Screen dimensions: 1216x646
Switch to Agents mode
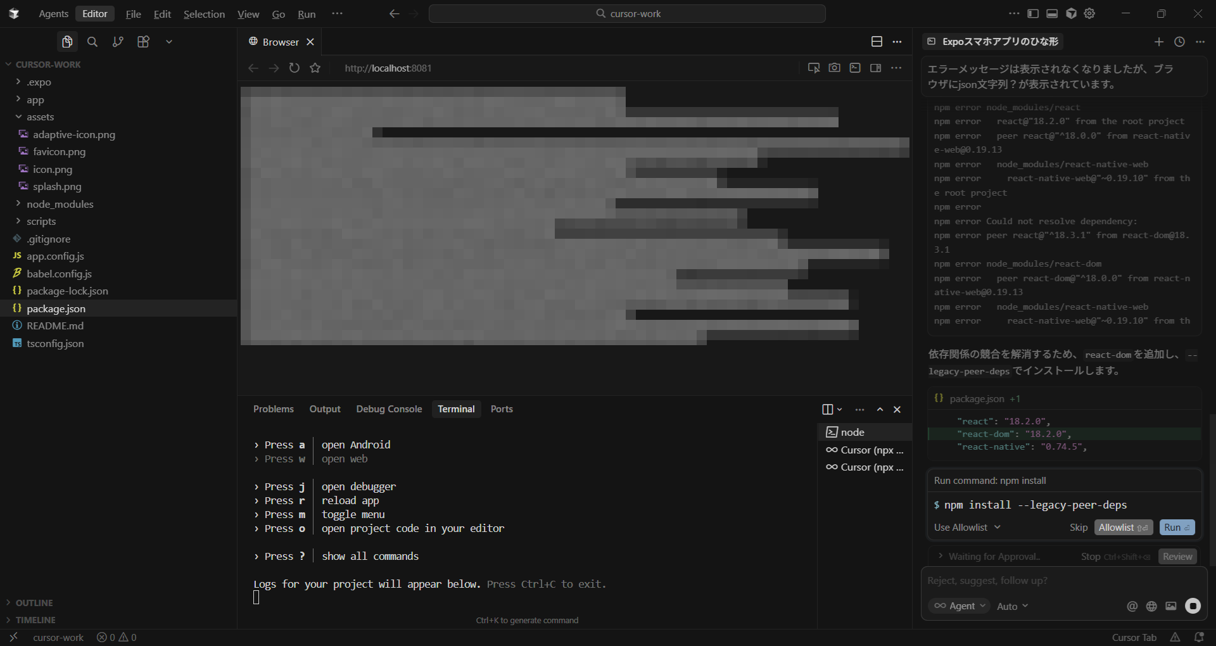tap(53, 14)
